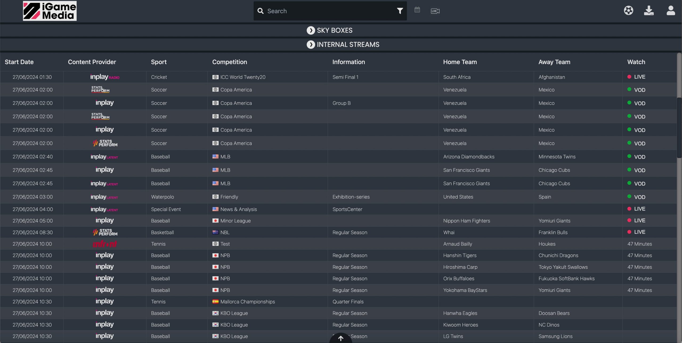Screen dimensions: 682x343
Task: Click the search filter funnel icon
Action: 400,11
